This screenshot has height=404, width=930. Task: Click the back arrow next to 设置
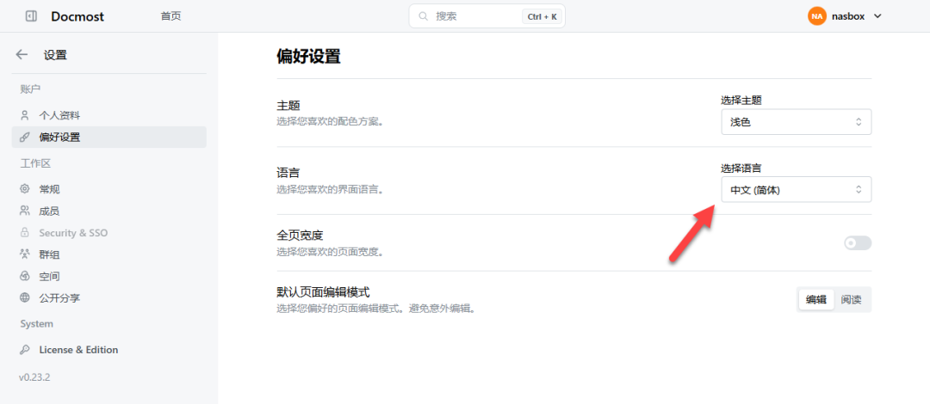coord(22,54)
